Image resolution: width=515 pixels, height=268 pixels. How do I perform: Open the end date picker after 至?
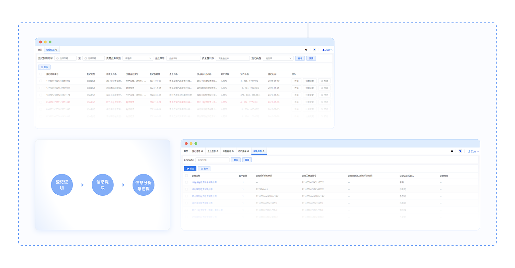coord(93,58)
